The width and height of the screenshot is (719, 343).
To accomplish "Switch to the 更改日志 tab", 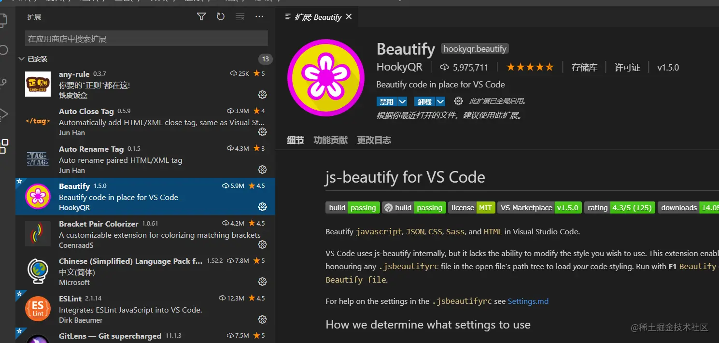I will (x=374, y=140).
